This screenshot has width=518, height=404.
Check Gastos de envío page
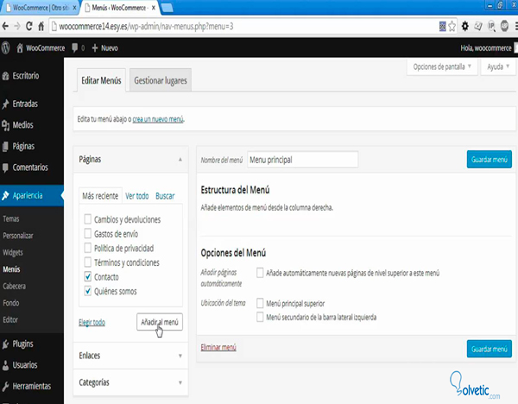pyautogui.click(x=87, y=234)
